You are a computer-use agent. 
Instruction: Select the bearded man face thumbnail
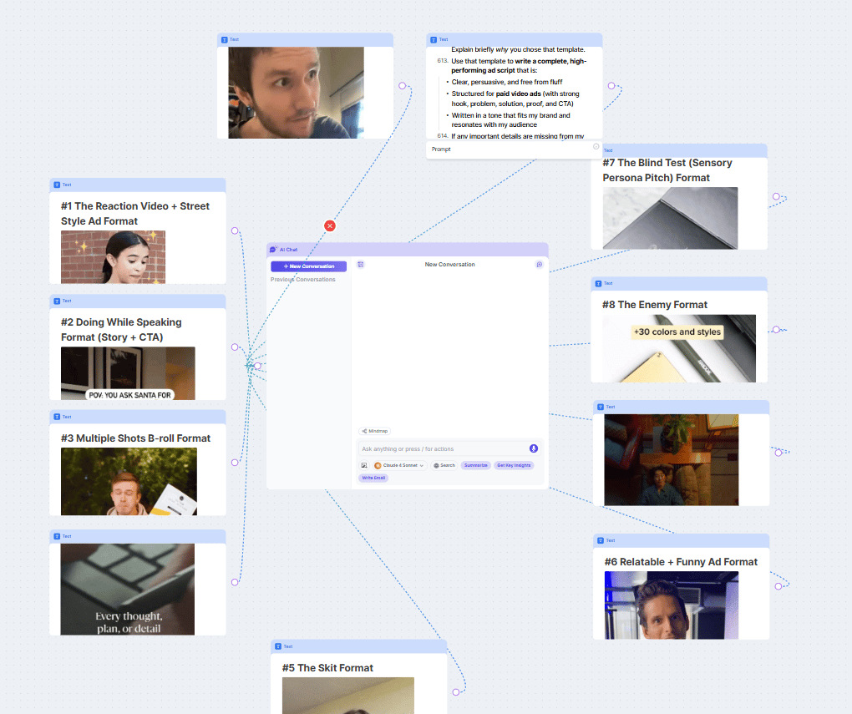pos(297,93)
